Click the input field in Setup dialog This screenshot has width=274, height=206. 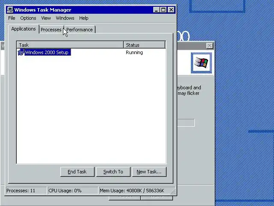[x=186, y=123]
